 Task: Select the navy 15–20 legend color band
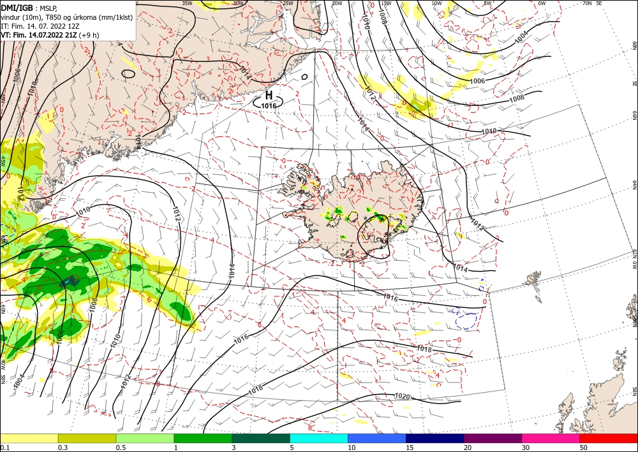click(435, 438)
